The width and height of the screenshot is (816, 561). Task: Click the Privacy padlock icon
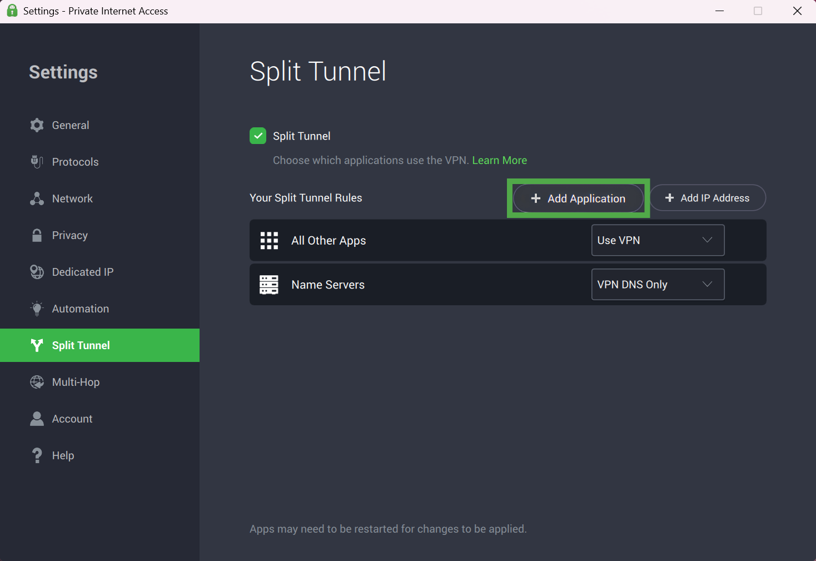pos(37,235)
